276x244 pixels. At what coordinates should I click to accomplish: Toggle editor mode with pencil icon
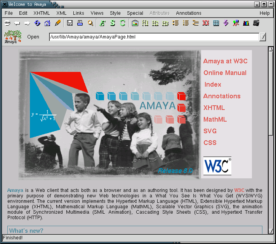point(58,23)
